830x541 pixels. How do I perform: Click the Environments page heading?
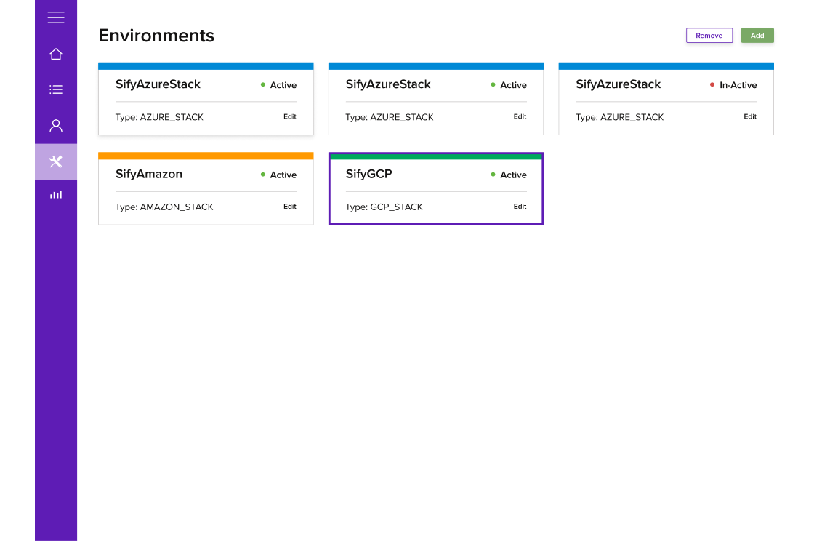click(x=156, y=35)
